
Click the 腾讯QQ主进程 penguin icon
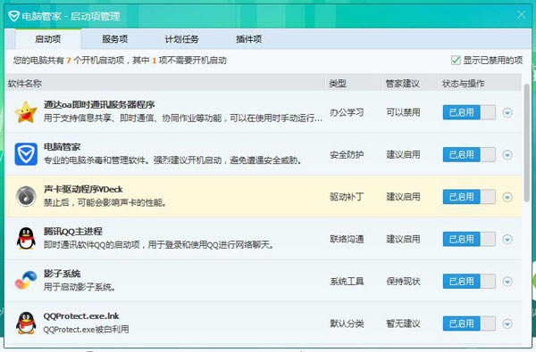click(x=26, y=239)
